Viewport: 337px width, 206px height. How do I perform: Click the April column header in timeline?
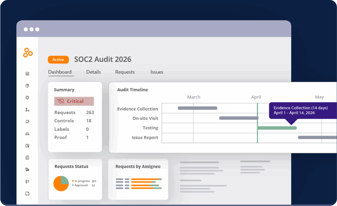click(x=256, y=97)
